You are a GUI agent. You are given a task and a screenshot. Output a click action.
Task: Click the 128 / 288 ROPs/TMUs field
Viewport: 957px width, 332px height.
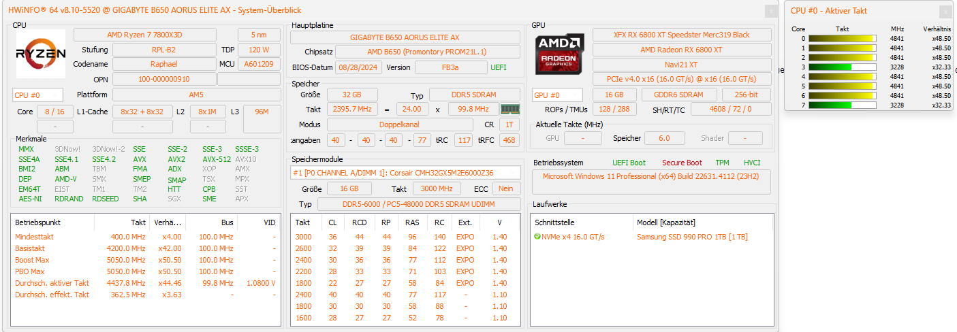click(615, 109)
